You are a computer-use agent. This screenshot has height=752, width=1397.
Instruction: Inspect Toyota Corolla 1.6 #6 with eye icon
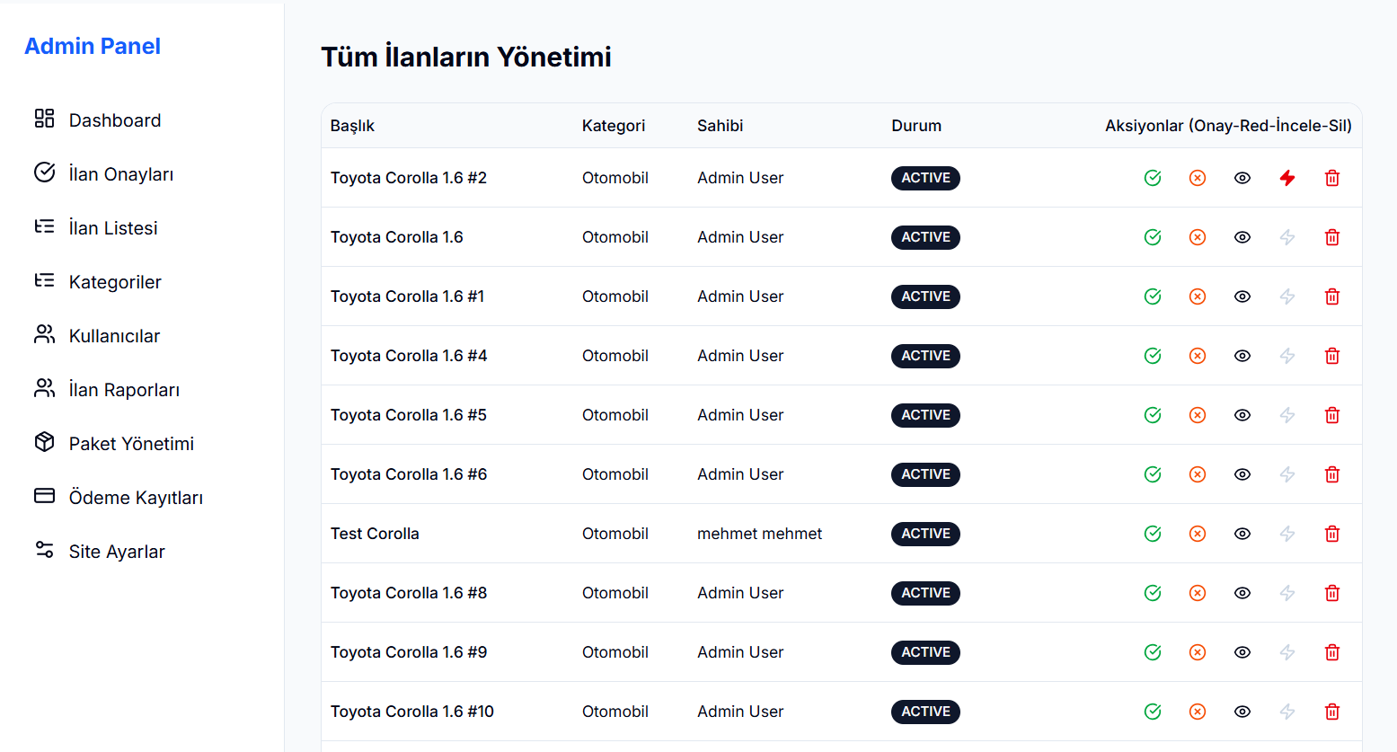click(x=1242, y=474)
